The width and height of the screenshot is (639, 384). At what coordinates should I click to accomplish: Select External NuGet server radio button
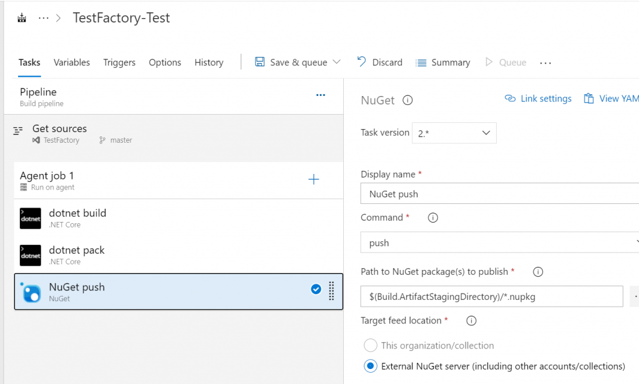click(370, 366)
